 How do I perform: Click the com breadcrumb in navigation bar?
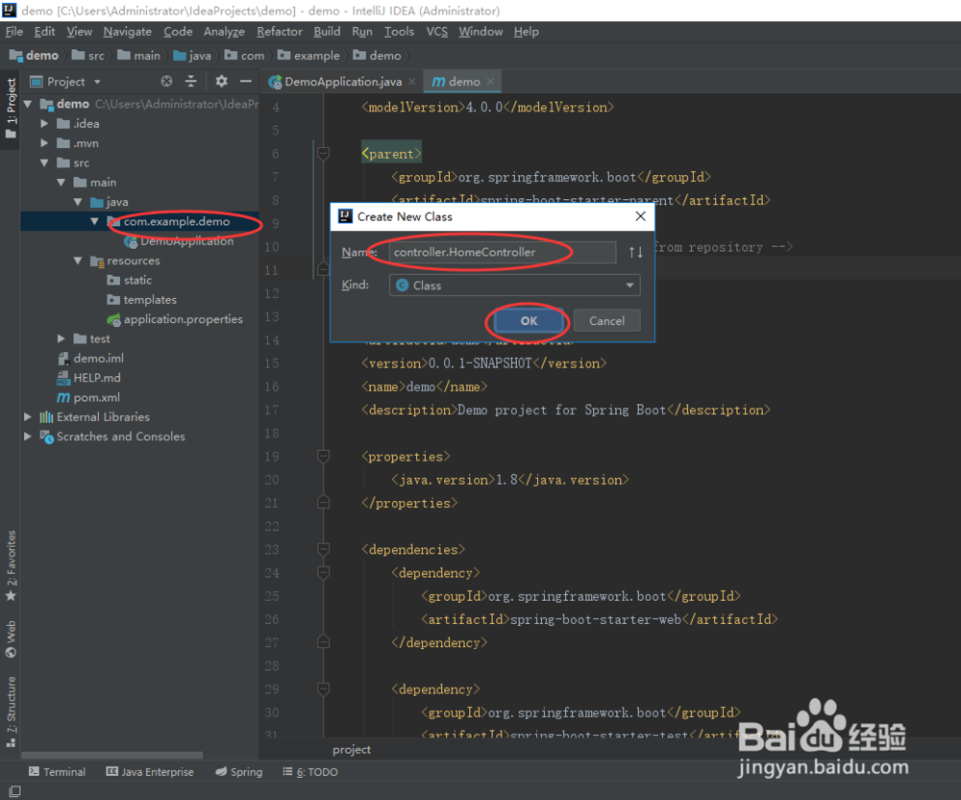pos(244,56)
